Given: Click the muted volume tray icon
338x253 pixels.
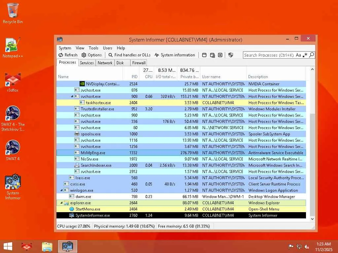Looking at the screenshot, I should (x=307, y=247).
